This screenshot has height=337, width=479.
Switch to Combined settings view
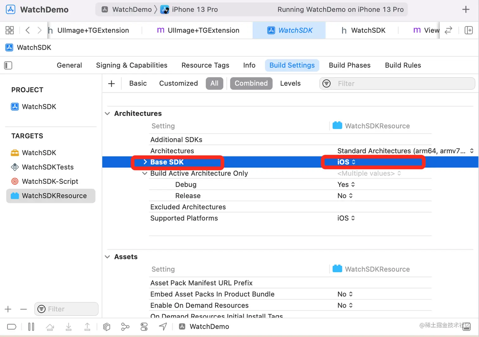251,84
